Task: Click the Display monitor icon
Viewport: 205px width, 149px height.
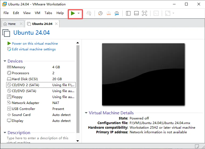Action: (x=9, y=121)
